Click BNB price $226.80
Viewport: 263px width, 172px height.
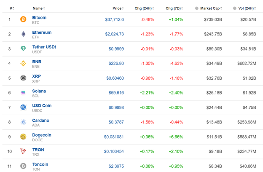(x=116, y=63)
